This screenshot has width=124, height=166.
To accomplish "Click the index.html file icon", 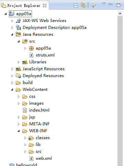I will point(25,110).
